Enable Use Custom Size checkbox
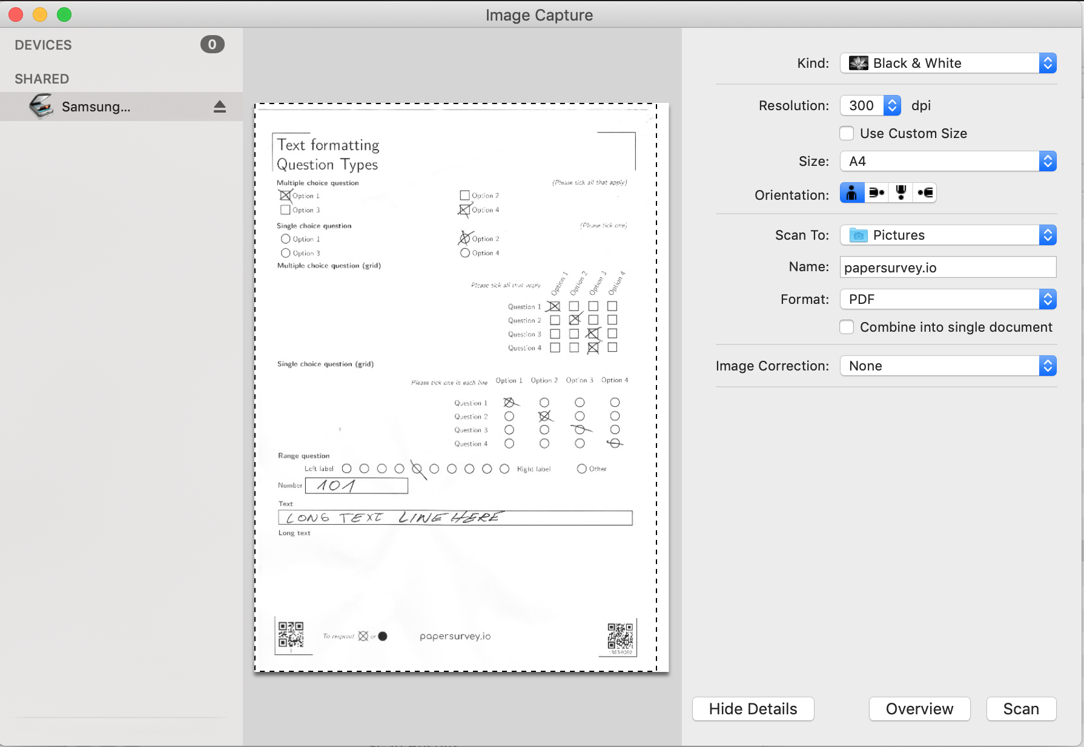This screenshot has height=747, width=1084. (847, 133)
